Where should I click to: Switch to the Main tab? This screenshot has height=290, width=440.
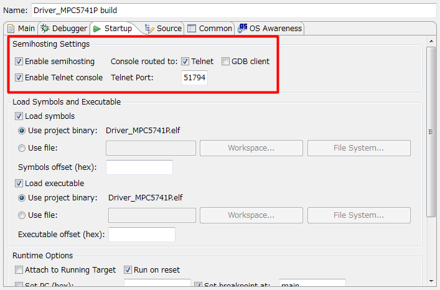coord(21,29)
